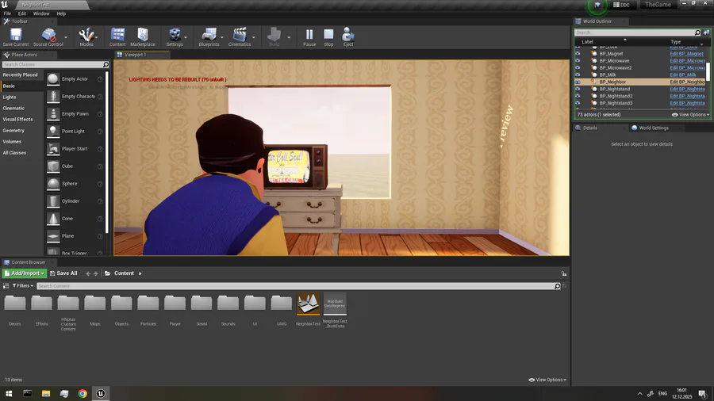Pause the play-in-editor session
714x401 pixels.
[x=309, y=36]
